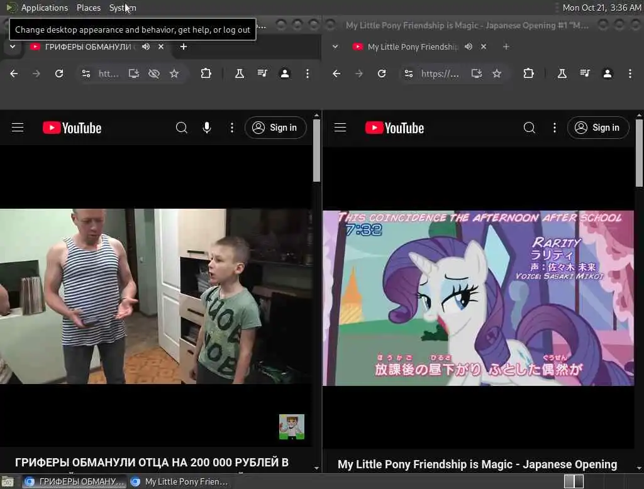Open Chrome menu dots in left window

[307, 74]
